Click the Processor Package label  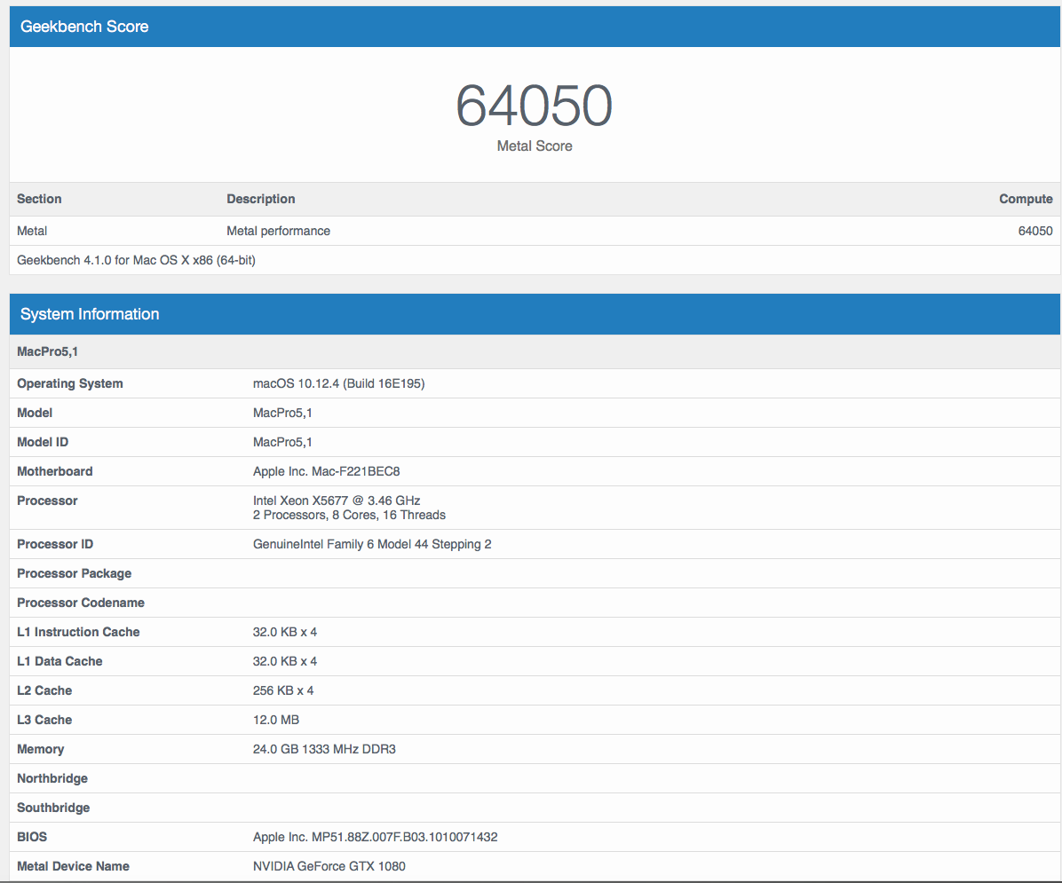point(75,573)
